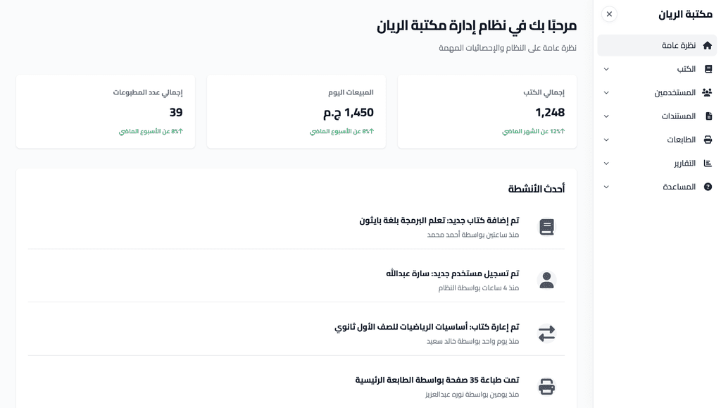Click the chart icon next to التقارير
The height and width of the screenshot is (408, 721).
point(708,163)
